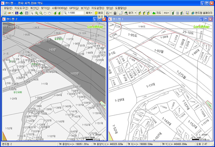Open the dropdown arrow beside the chain link icon
The image size is (215, 147).
[x=13, y=13]
